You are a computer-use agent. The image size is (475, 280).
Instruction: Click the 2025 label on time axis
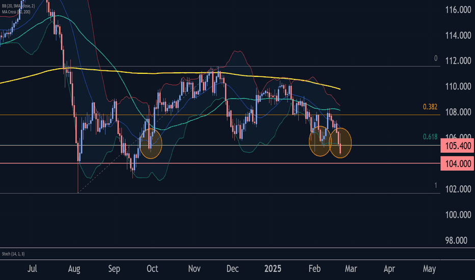click(273, 268)
